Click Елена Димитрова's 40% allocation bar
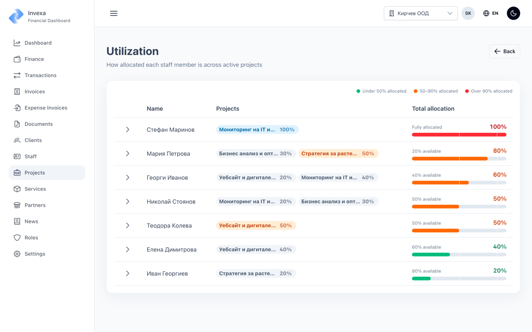The height and width of the screenshot is (332, 532). (459, 255)
